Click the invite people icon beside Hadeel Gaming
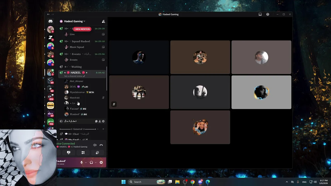This screenshot has height=186, width=331. 103,21
